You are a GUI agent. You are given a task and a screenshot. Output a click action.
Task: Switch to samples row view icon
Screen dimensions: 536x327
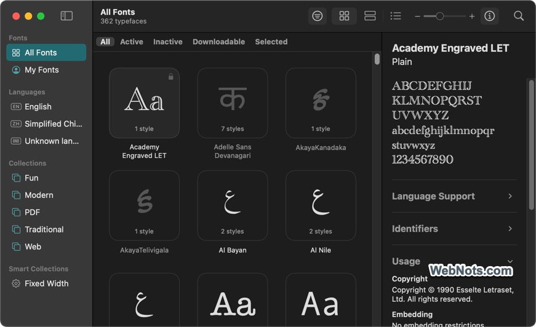(x=370, y=16)
